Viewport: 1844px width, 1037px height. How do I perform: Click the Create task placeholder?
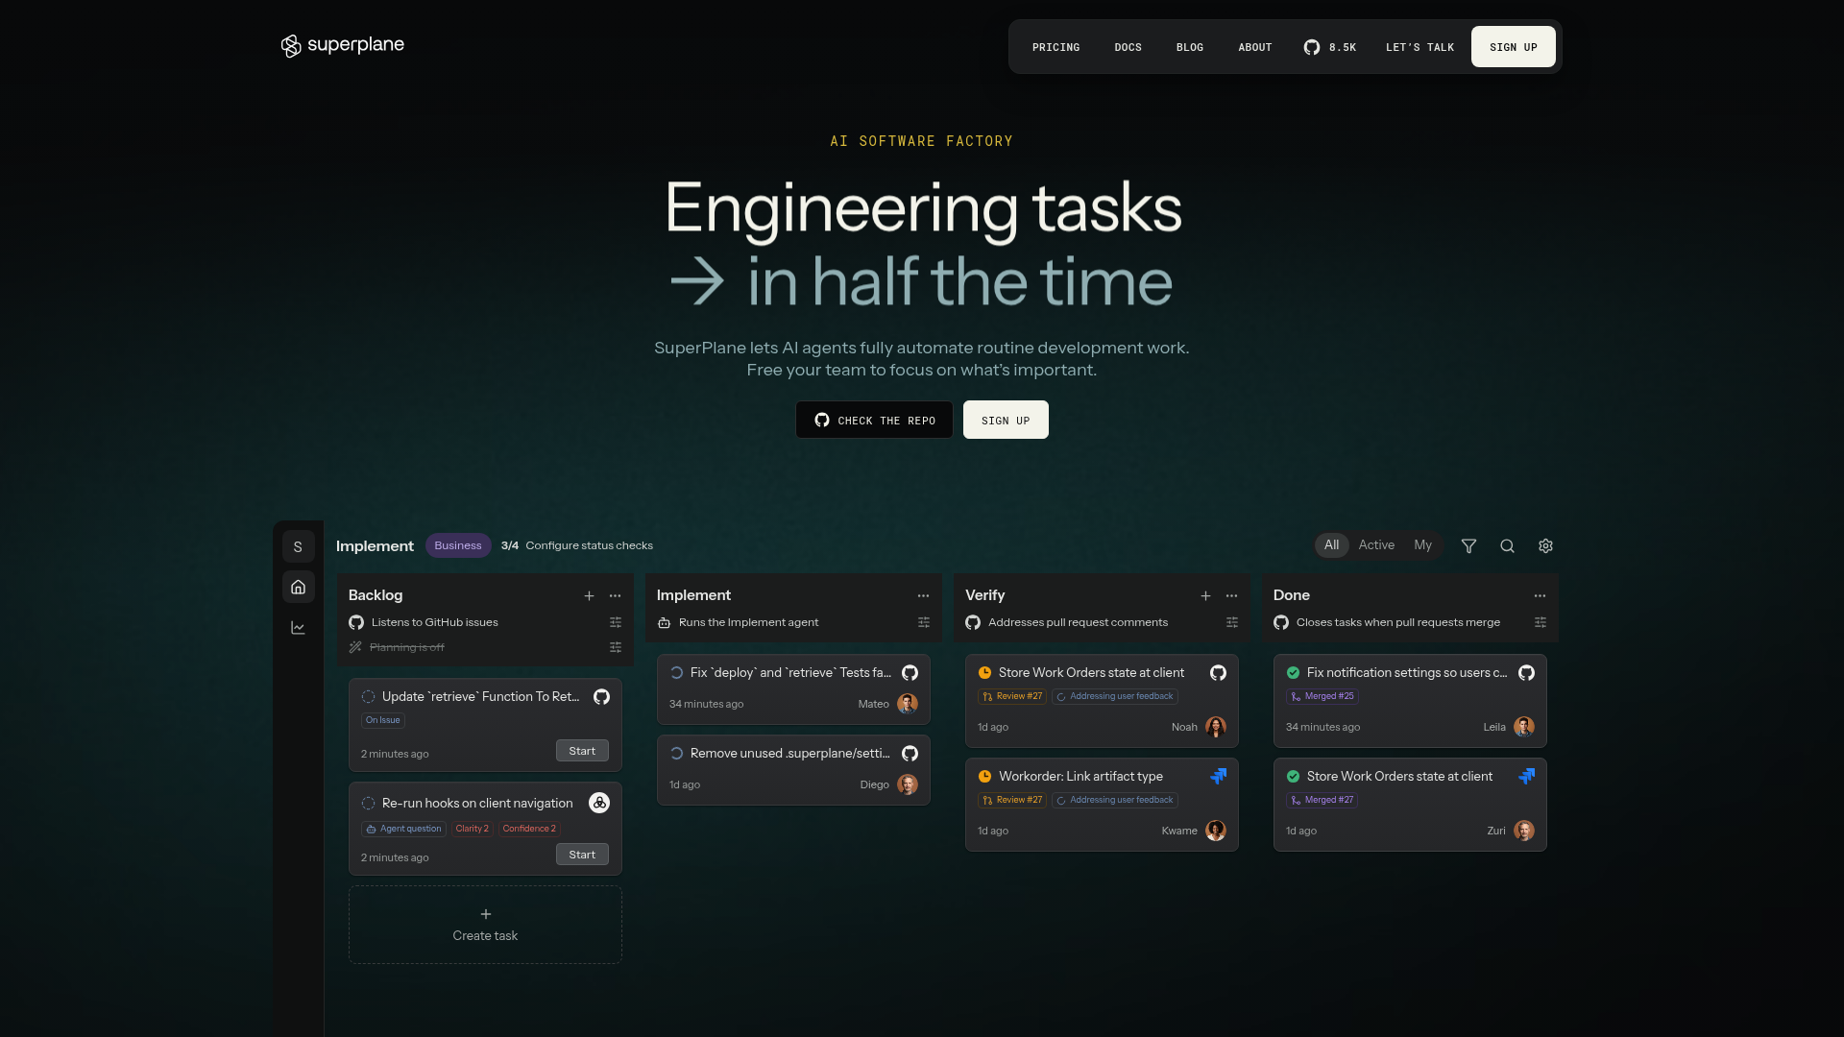point(485,925)
